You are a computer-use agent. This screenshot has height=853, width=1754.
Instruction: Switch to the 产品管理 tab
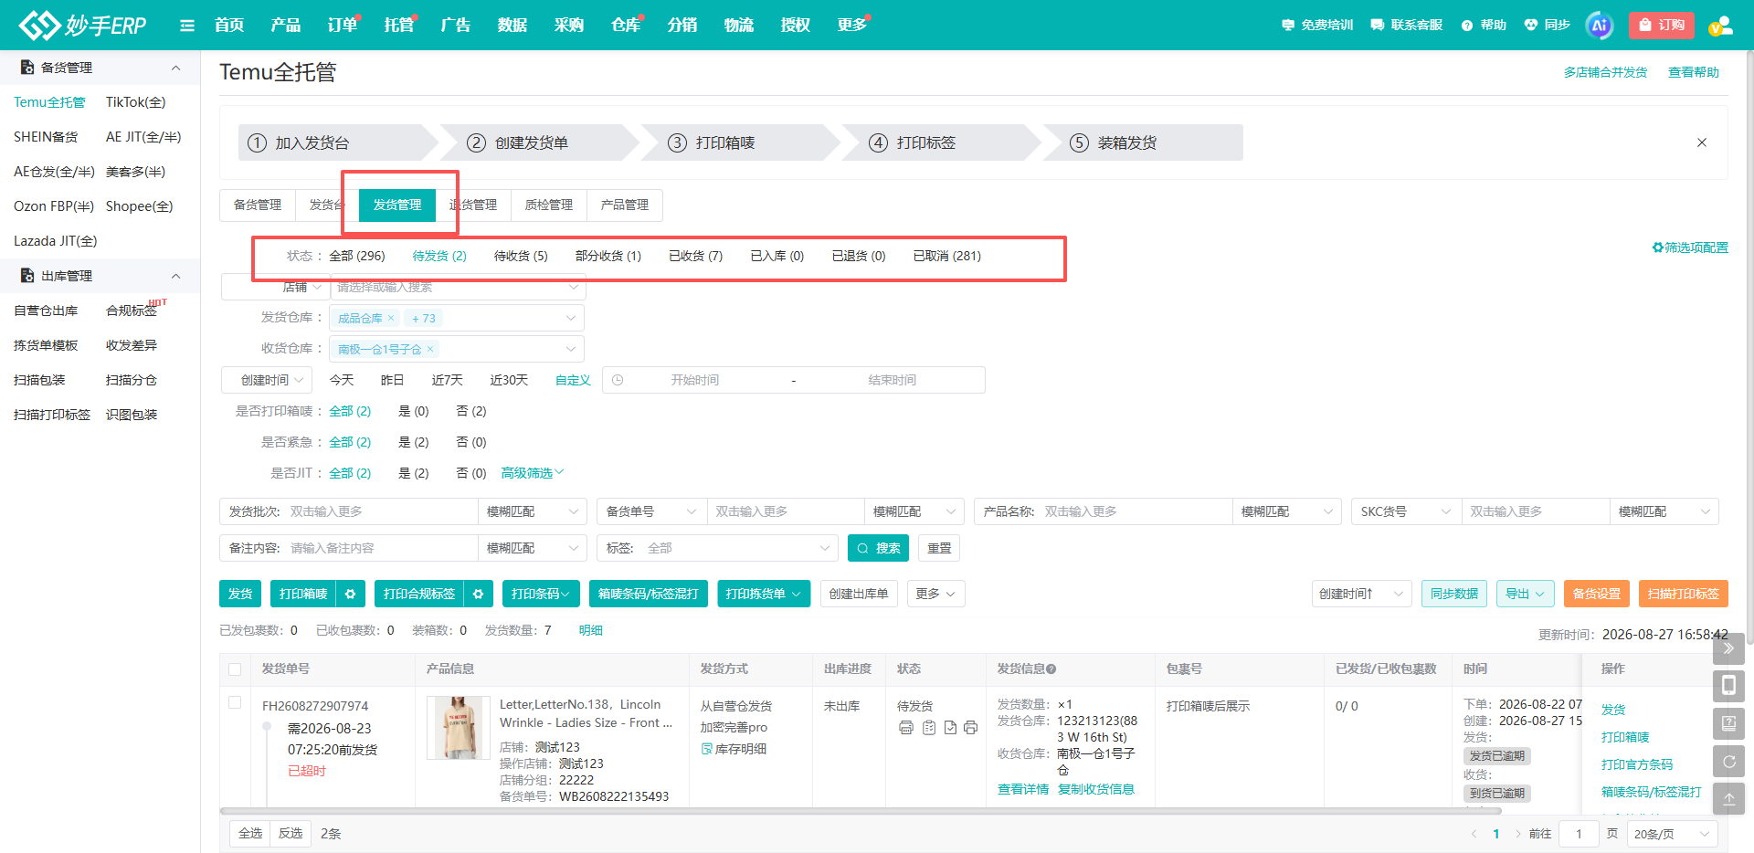tap(625, 205)
